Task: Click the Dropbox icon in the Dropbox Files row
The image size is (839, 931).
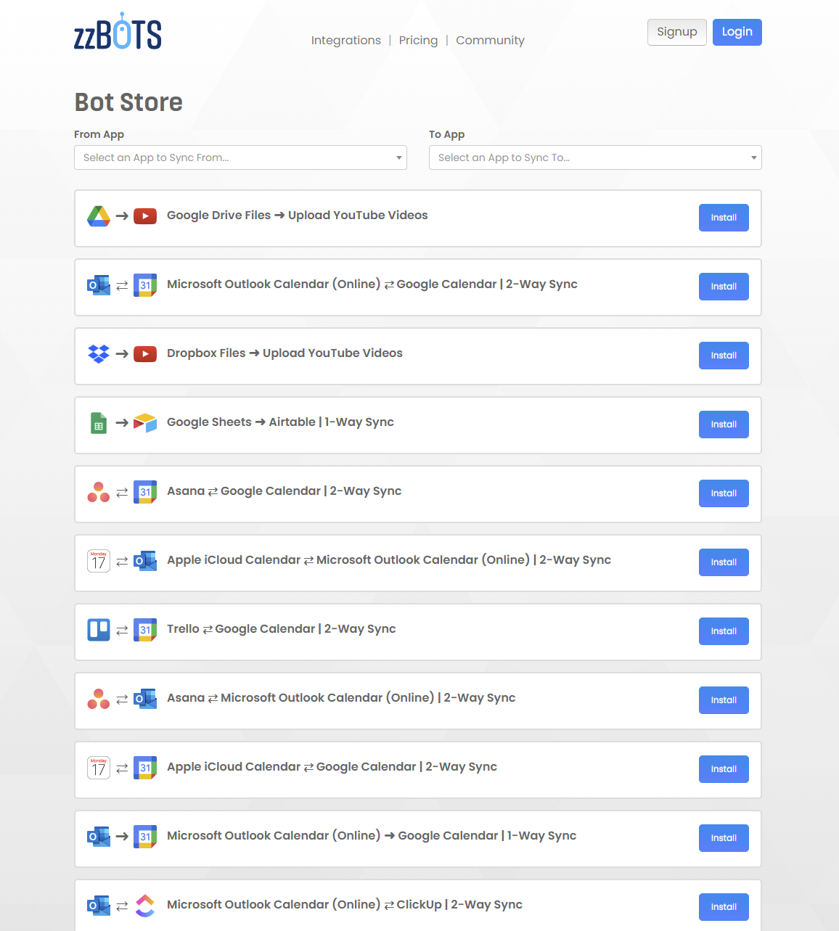Action: (98, 353)
